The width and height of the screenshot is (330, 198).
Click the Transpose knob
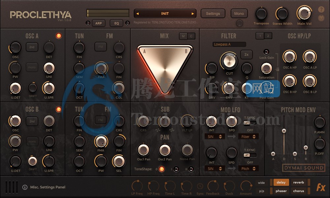261,14
